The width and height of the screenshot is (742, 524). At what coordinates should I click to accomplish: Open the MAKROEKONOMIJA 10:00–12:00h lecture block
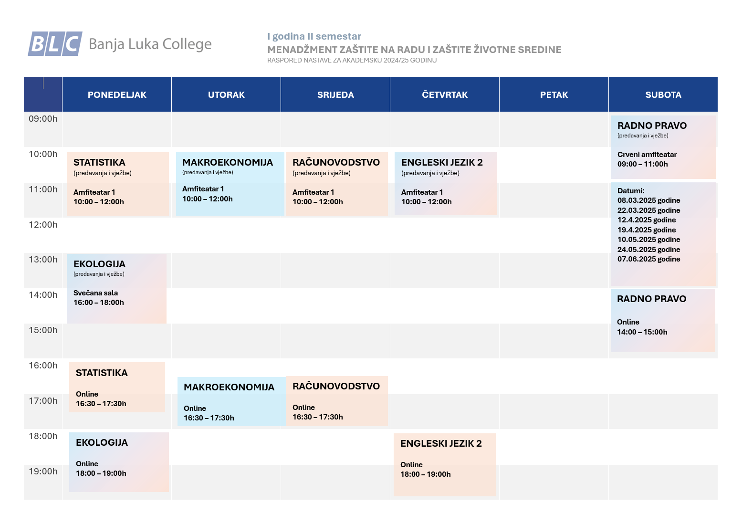coord(230,184)
